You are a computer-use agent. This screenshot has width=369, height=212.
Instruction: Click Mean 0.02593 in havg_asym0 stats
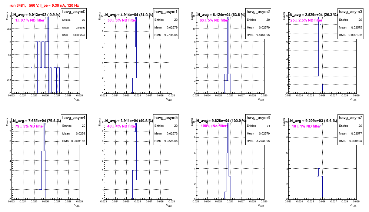pyautogui.click(x=74, y=27)
